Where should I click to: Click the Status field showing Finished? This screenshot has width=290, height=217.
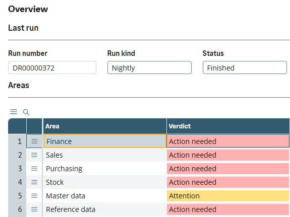pos(245,67)
